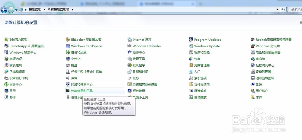
Task: Open the 网络和共享中心 icon
Action: pyautogui.click(x=68, y=84)
